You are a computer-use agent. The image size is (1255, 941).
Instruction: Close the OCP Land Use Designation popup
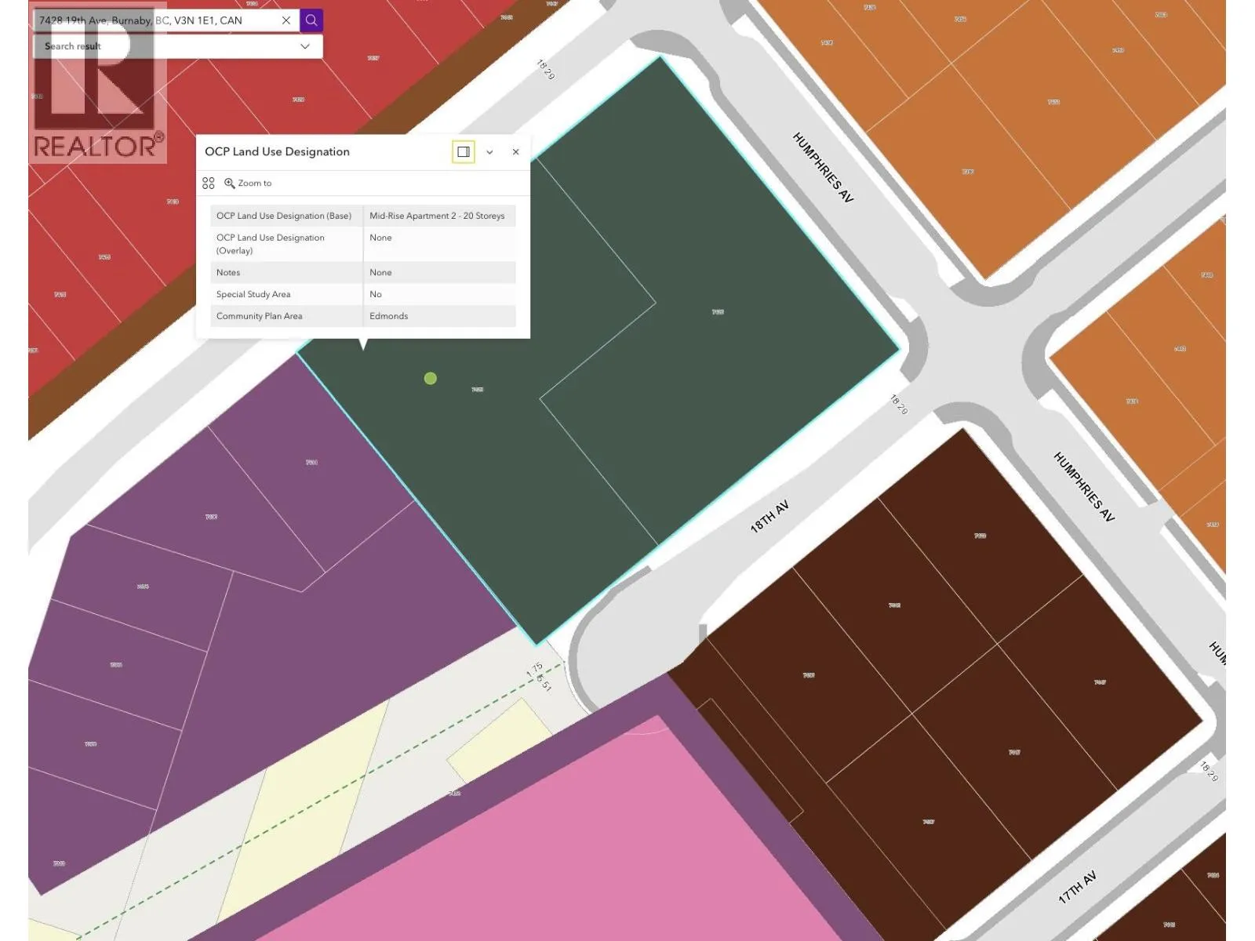click(515, 152)
